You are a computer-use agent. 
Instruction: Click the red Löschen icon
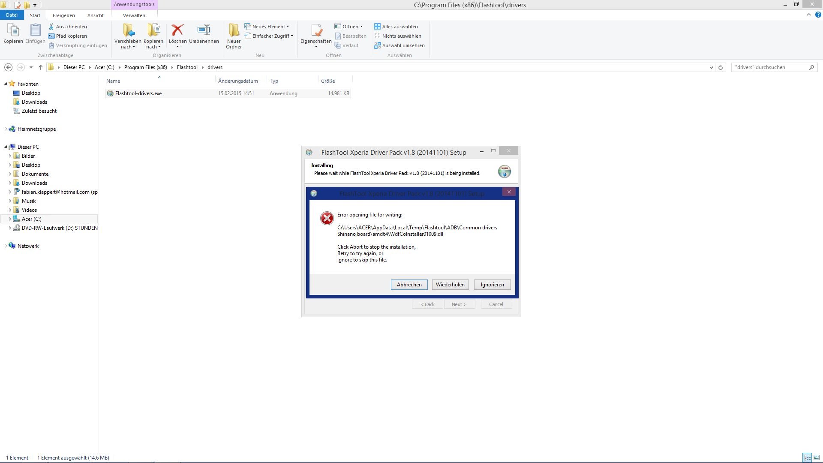coord(177,30)
